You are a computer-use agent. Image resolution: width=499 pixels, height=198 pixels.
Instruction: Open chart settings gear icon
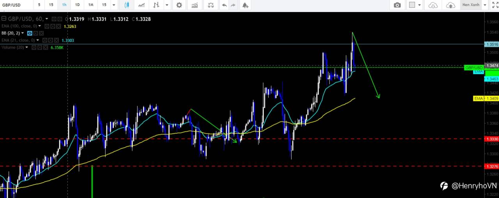tap(179, 5)
